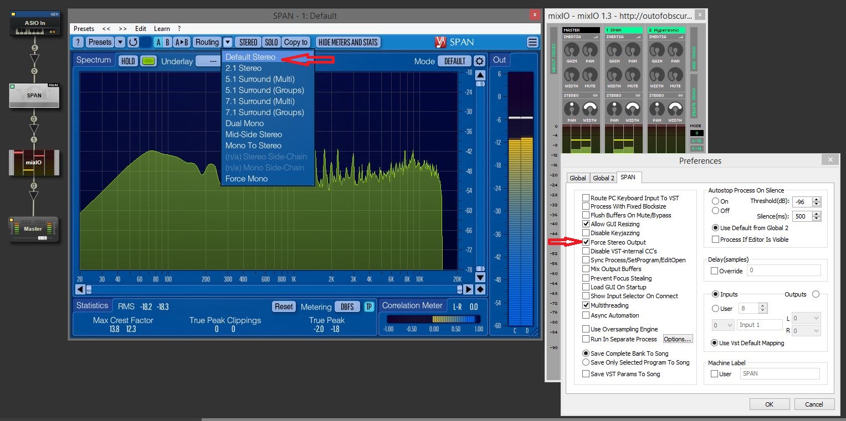
Task: Increase the Silence ms stepper
Action: 816,214
